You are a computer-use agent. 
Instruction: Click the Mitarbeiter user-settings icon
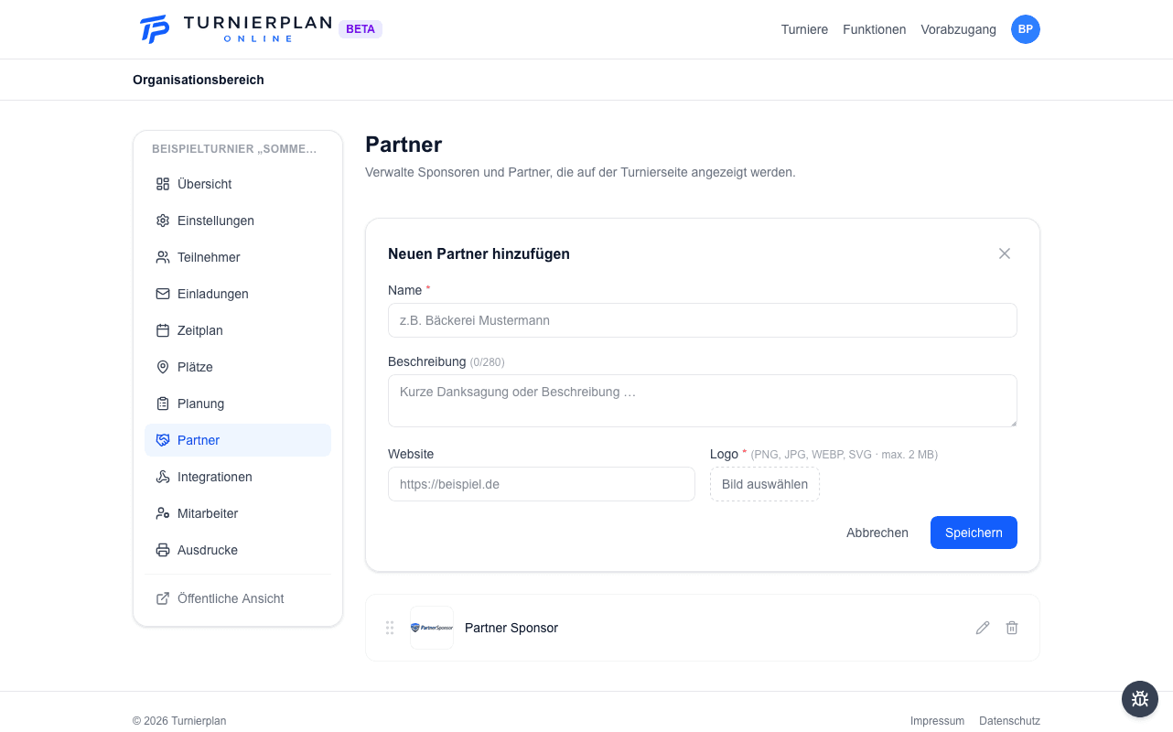(x=163, y=513)
